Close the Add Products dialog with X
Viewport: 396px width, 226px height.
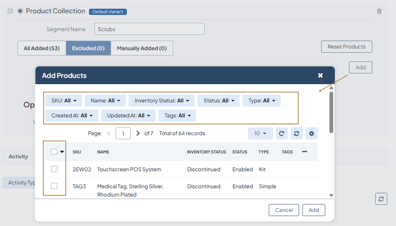click(320, 75)
